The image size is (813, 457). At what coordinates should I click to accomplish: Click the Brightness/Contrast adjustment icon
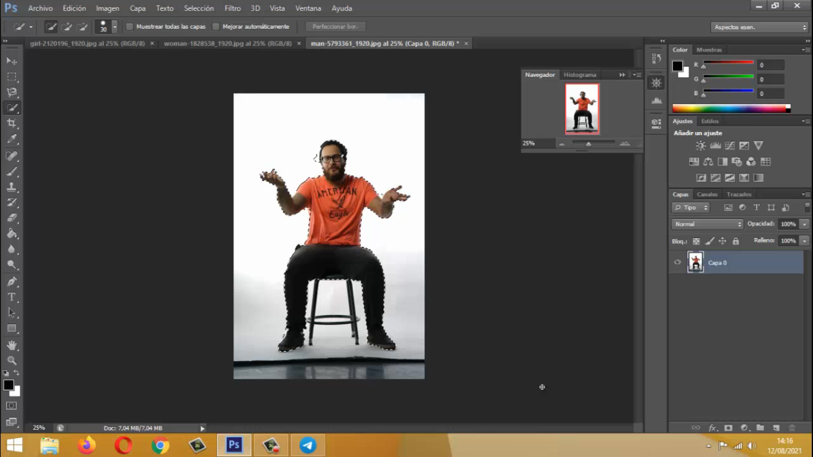tap(701, 146)
